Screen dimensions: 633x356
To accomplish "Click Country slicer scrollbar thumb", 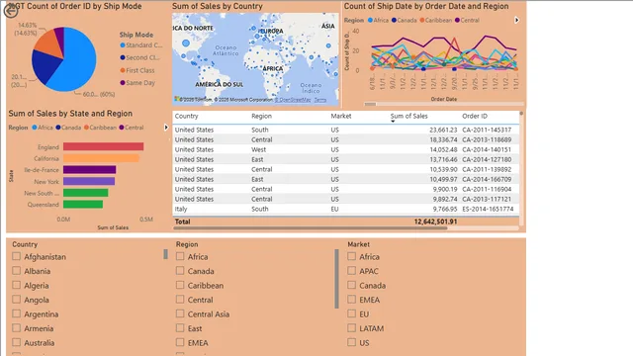I will click(165, 254).
